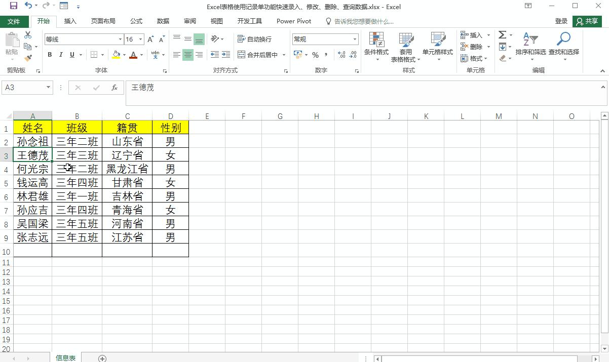Click the AutoSum Σ icon
This screenshot has height=362, width=609.
[502, 35]
